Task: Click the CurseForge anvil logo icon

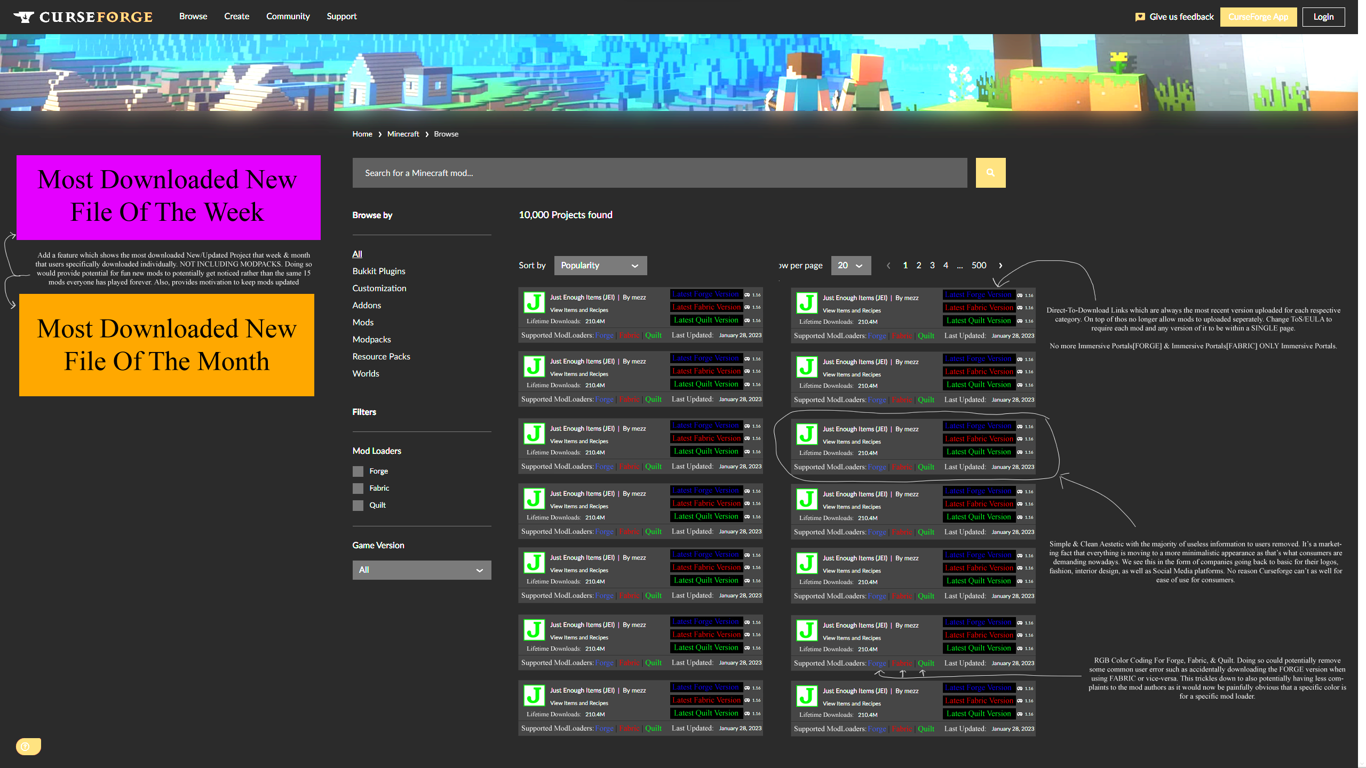Action: coord(24,17)
